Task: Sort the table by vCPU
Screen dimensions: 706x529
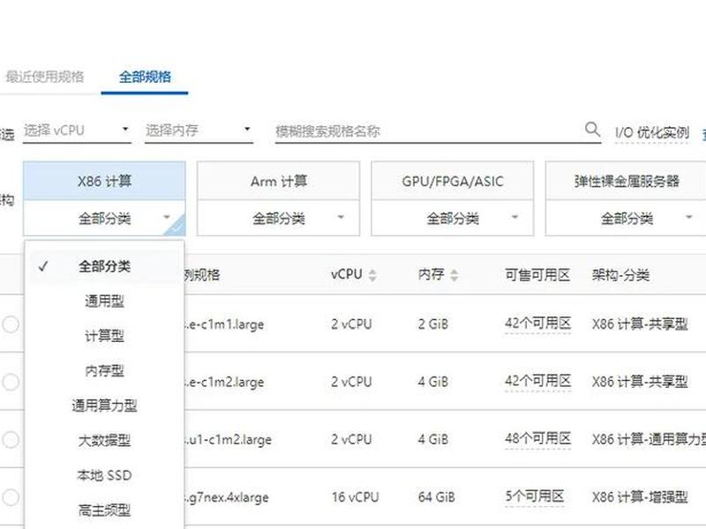Action: 372,275
